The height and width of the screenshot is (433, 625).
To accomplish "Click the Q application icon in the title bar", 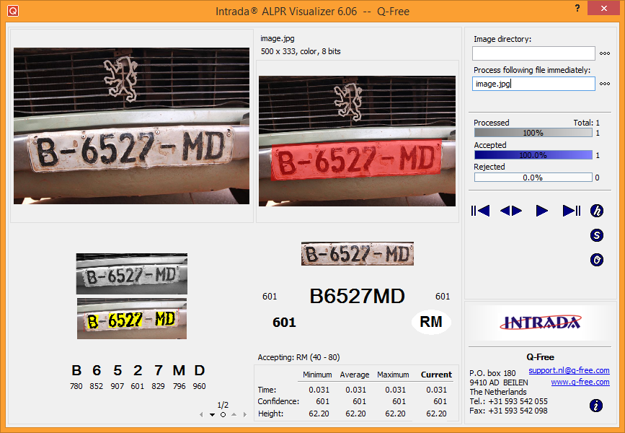I will (13, 11).
